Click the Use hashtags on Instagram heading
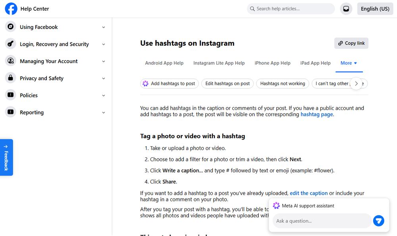The height and width of the screenshot is (236, 397). 187,43
